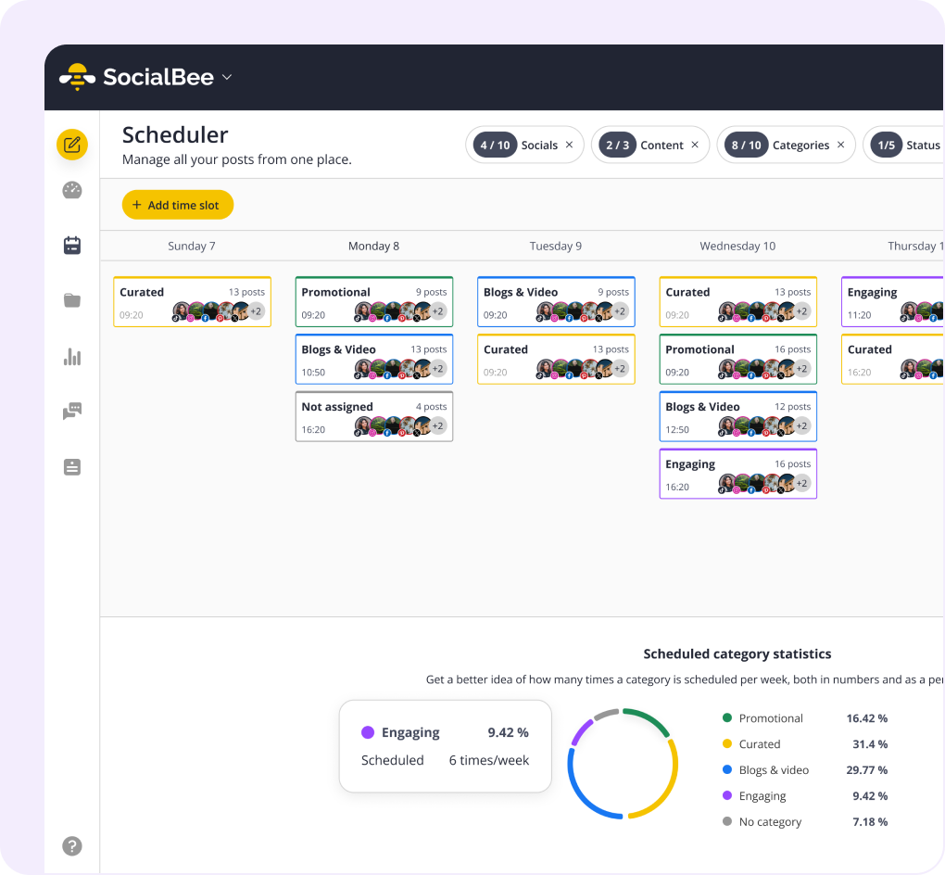This screenshot has width=945, height=875.
Task: Open the engage chat icon
Action: click(71, 412)
